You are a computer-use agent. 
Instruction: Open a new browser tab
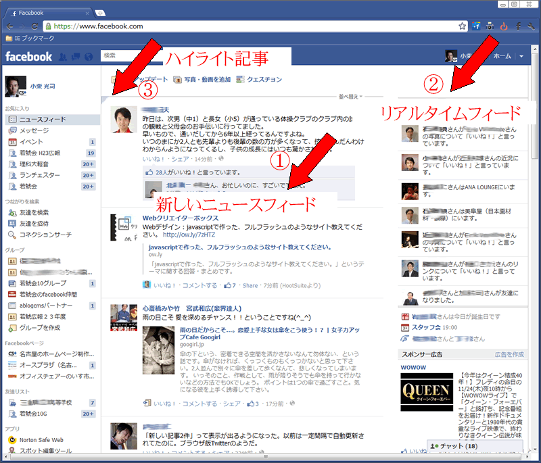(x=100, y=13)
